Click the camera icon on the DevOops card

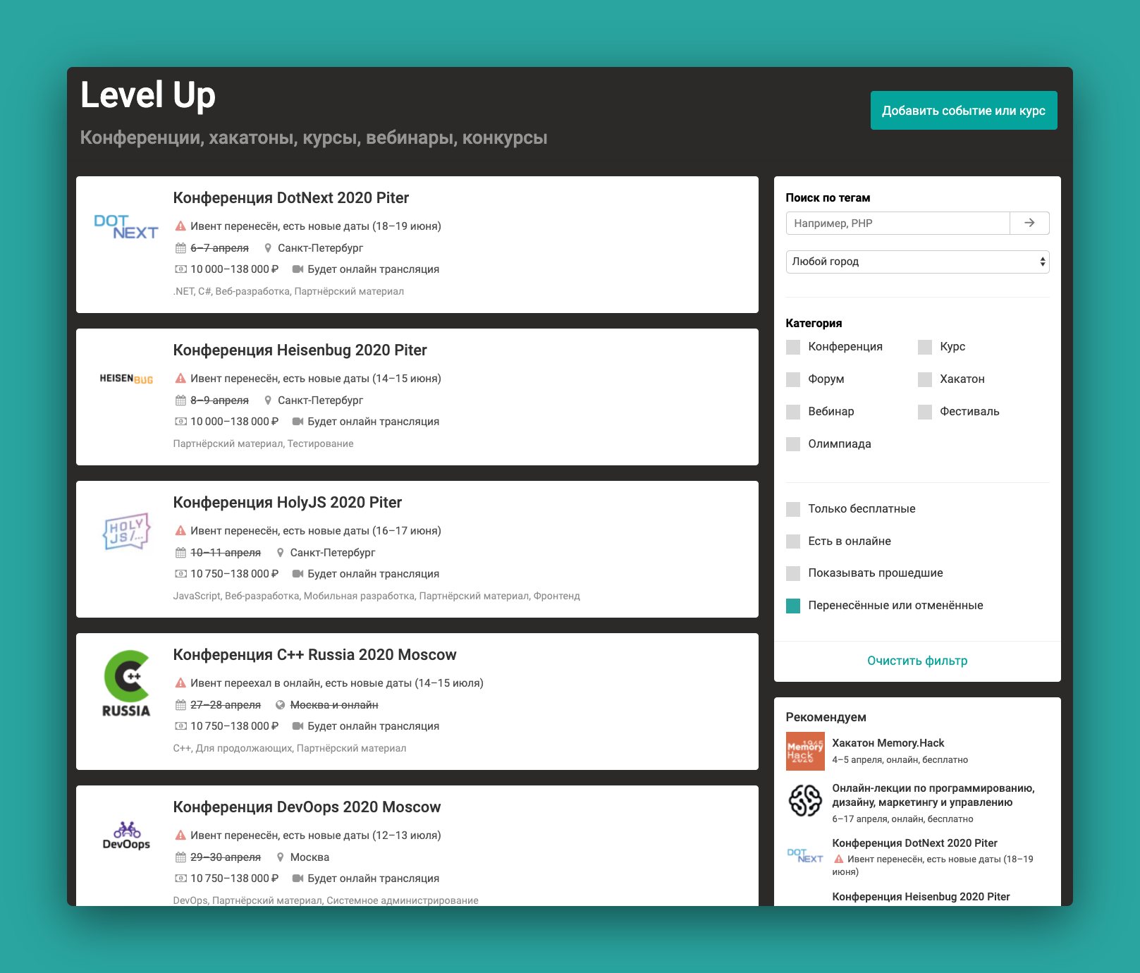(x=298, y=879)
